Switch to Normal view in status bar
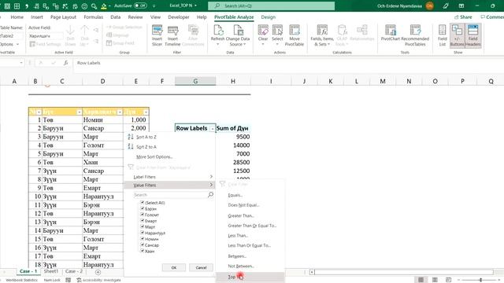This screenshot has width=504, height=283. [x=421, y=280]
